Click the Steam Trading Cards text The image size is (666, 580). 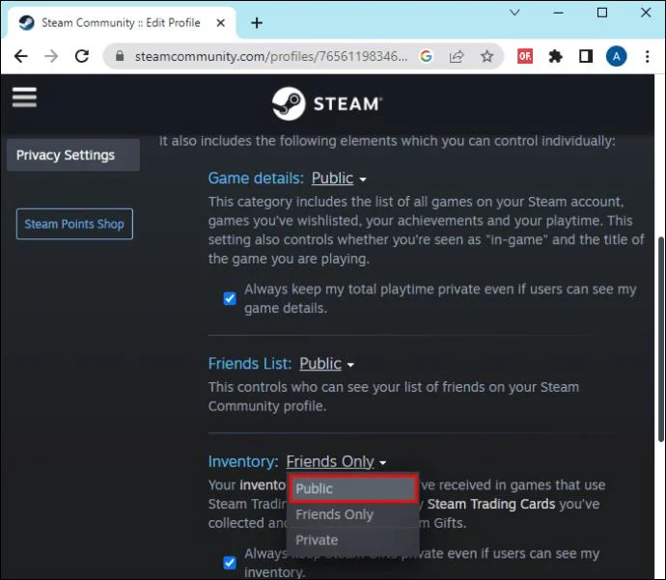(491, 504)
